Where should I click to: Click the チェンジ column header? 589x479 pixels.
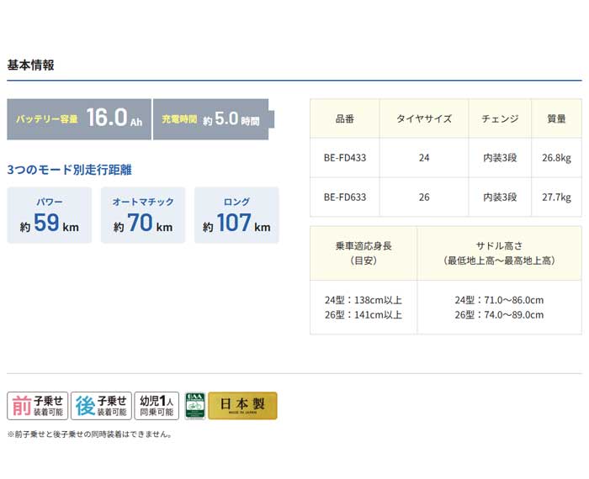coord(500,119)
